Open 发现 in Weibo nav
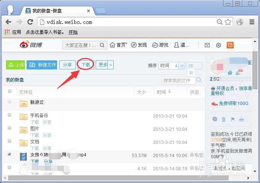 tap(139, 45)
